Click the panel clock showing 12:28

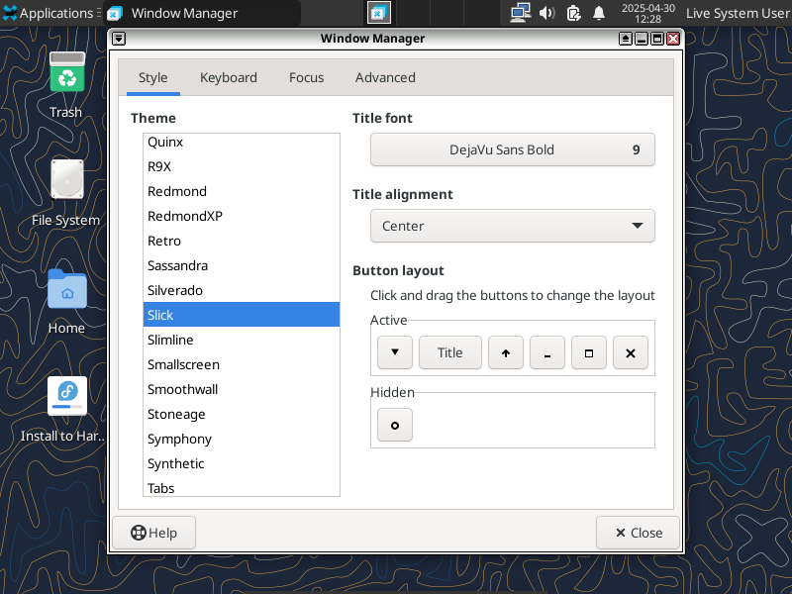648,13
